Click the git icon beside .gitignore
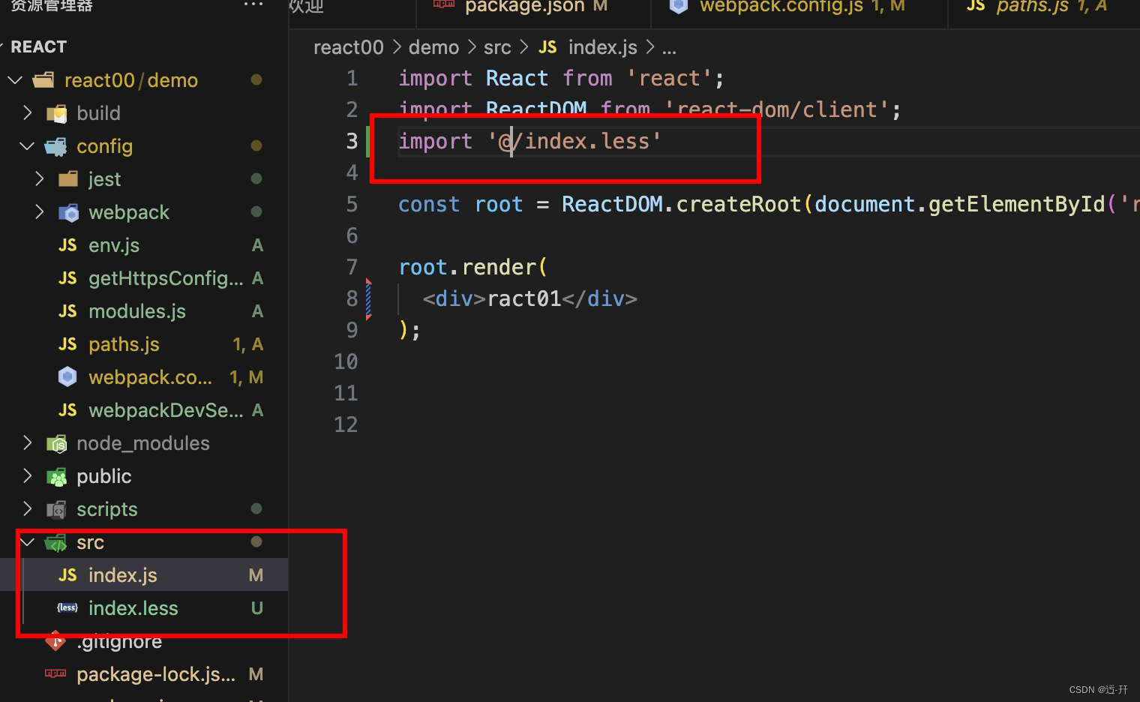Viewport: 1140px width, 702px height. pyautogui.click(x=56, y=641)
